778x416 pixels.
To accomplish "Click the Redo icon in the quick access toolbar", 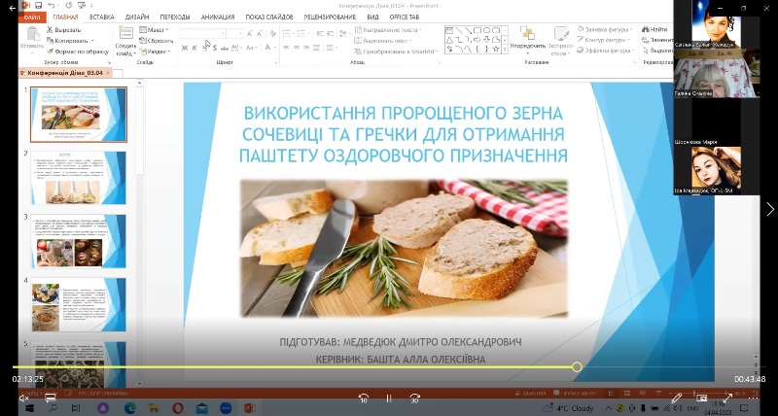I will pos(68,6).
